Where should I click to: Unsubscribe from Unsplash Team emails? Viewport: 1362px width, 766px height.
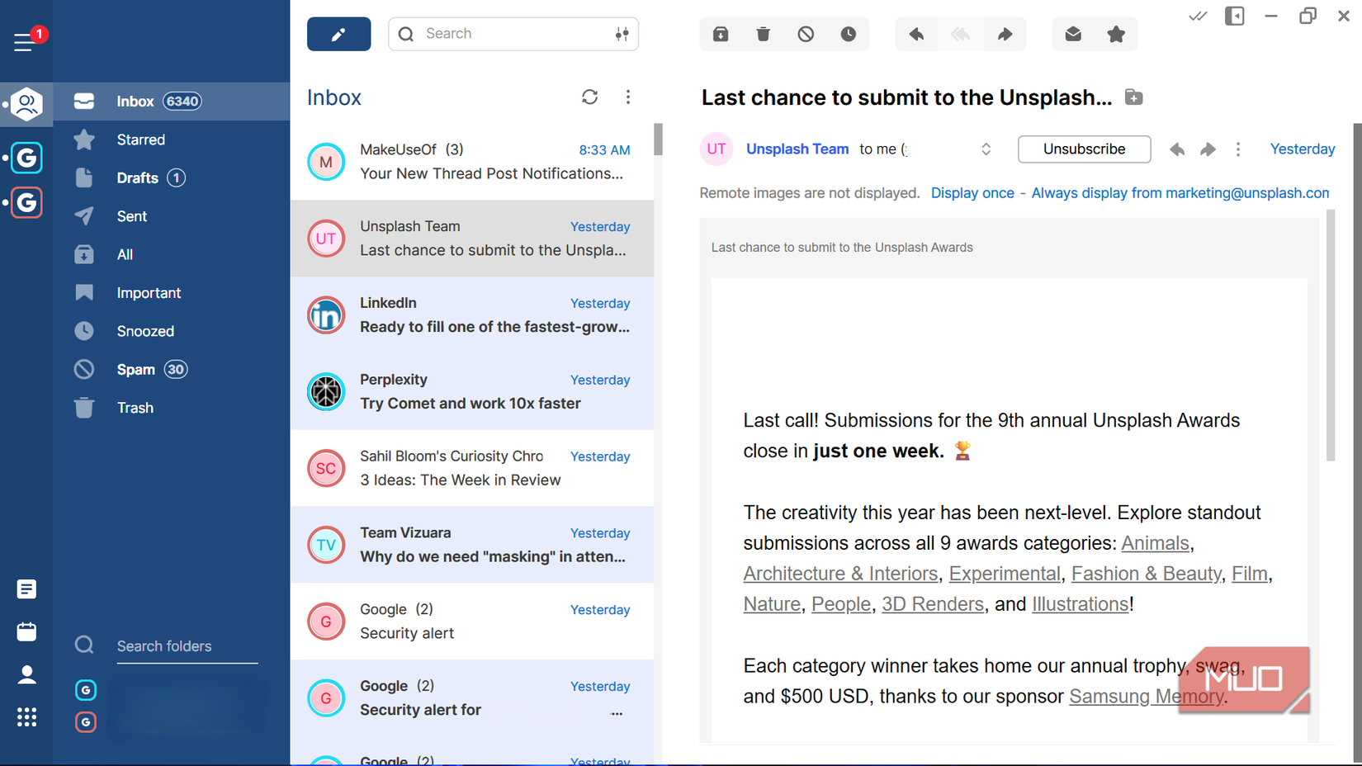tap(1084, 149)
